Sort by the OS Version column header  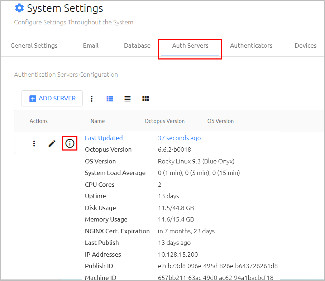(220, 121)
